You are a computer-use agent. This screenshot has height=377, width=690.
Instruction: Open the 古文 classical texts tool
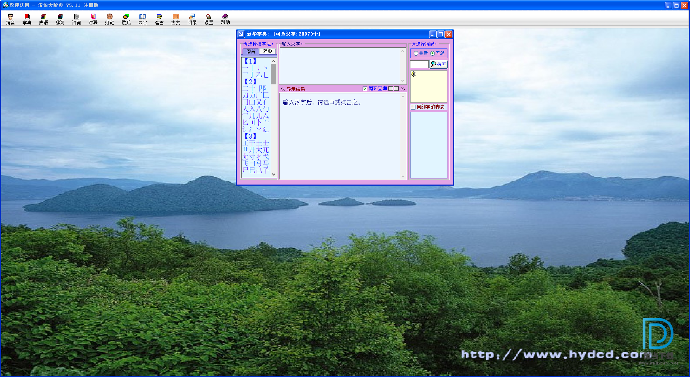coord(176,19)
